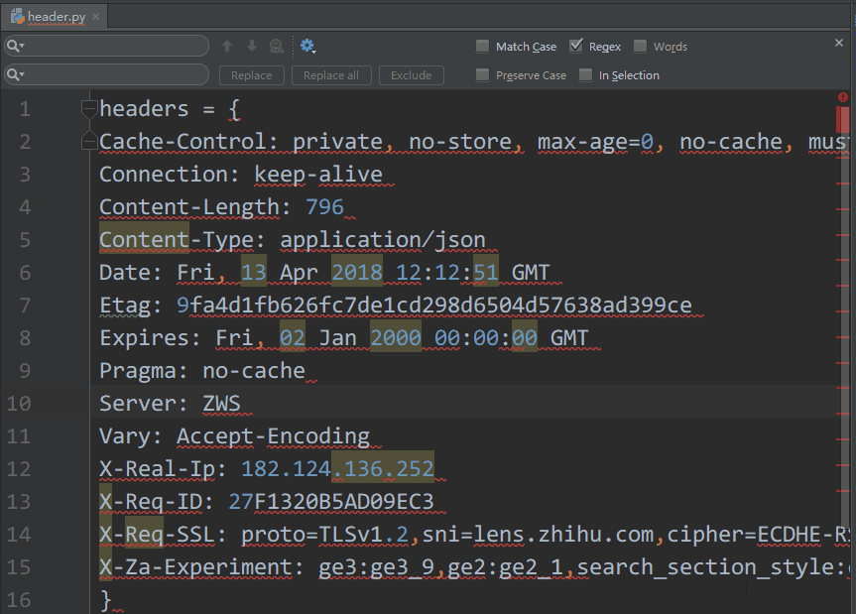This screenshot has height=614, width=856.
Task: Click 'X-Za-Experiment' header name
Action: click(196, 567)
